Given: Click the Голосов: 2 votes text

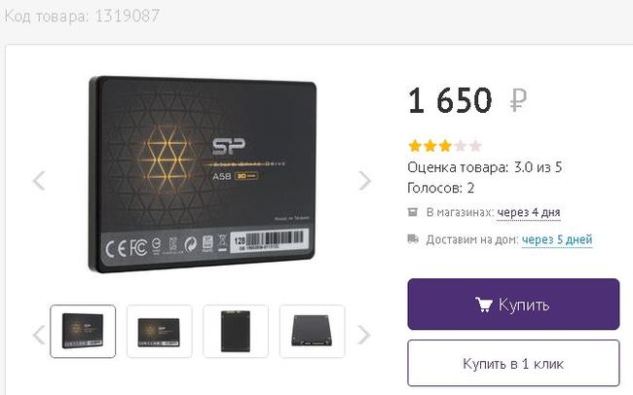Looking at the screenshot, I should [440, 189].
